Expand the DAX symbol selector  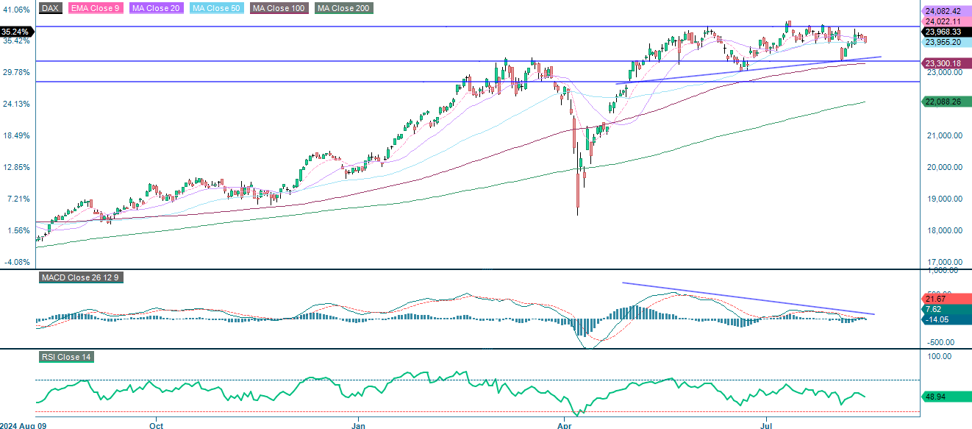[x=49, y=8]
